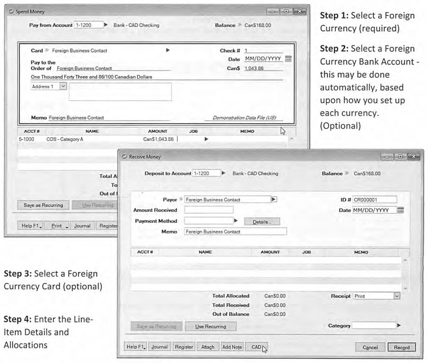Click Spend Money date field
This screenshot has height=363, width=428.
point(263,58)
